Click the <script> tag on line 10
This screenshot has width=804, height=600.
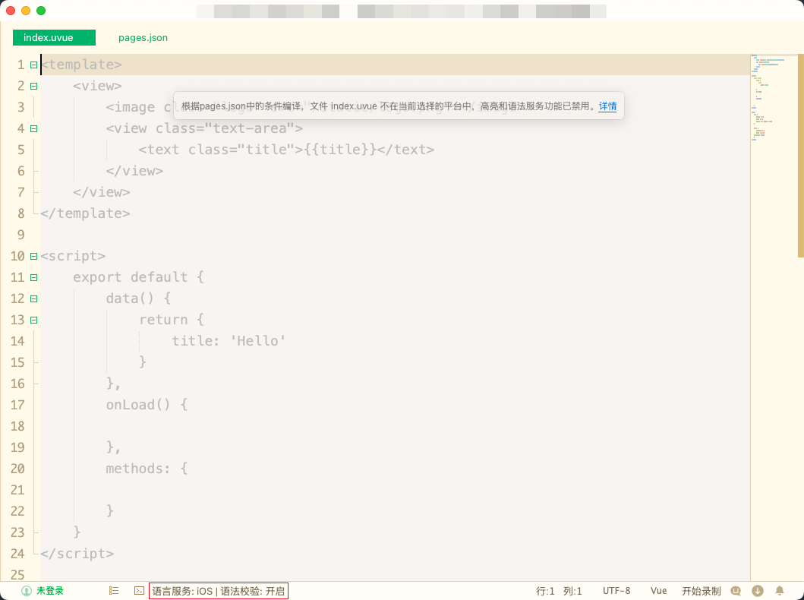pos(73,255)
